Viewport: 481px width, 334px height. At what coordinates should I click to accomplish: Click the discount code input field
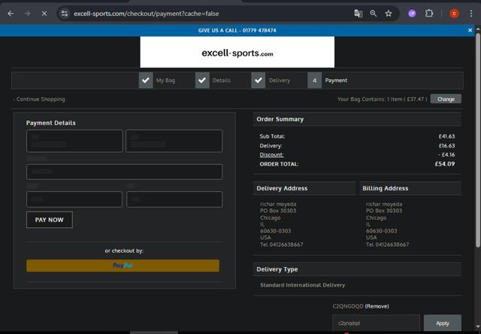click(376, 323)
